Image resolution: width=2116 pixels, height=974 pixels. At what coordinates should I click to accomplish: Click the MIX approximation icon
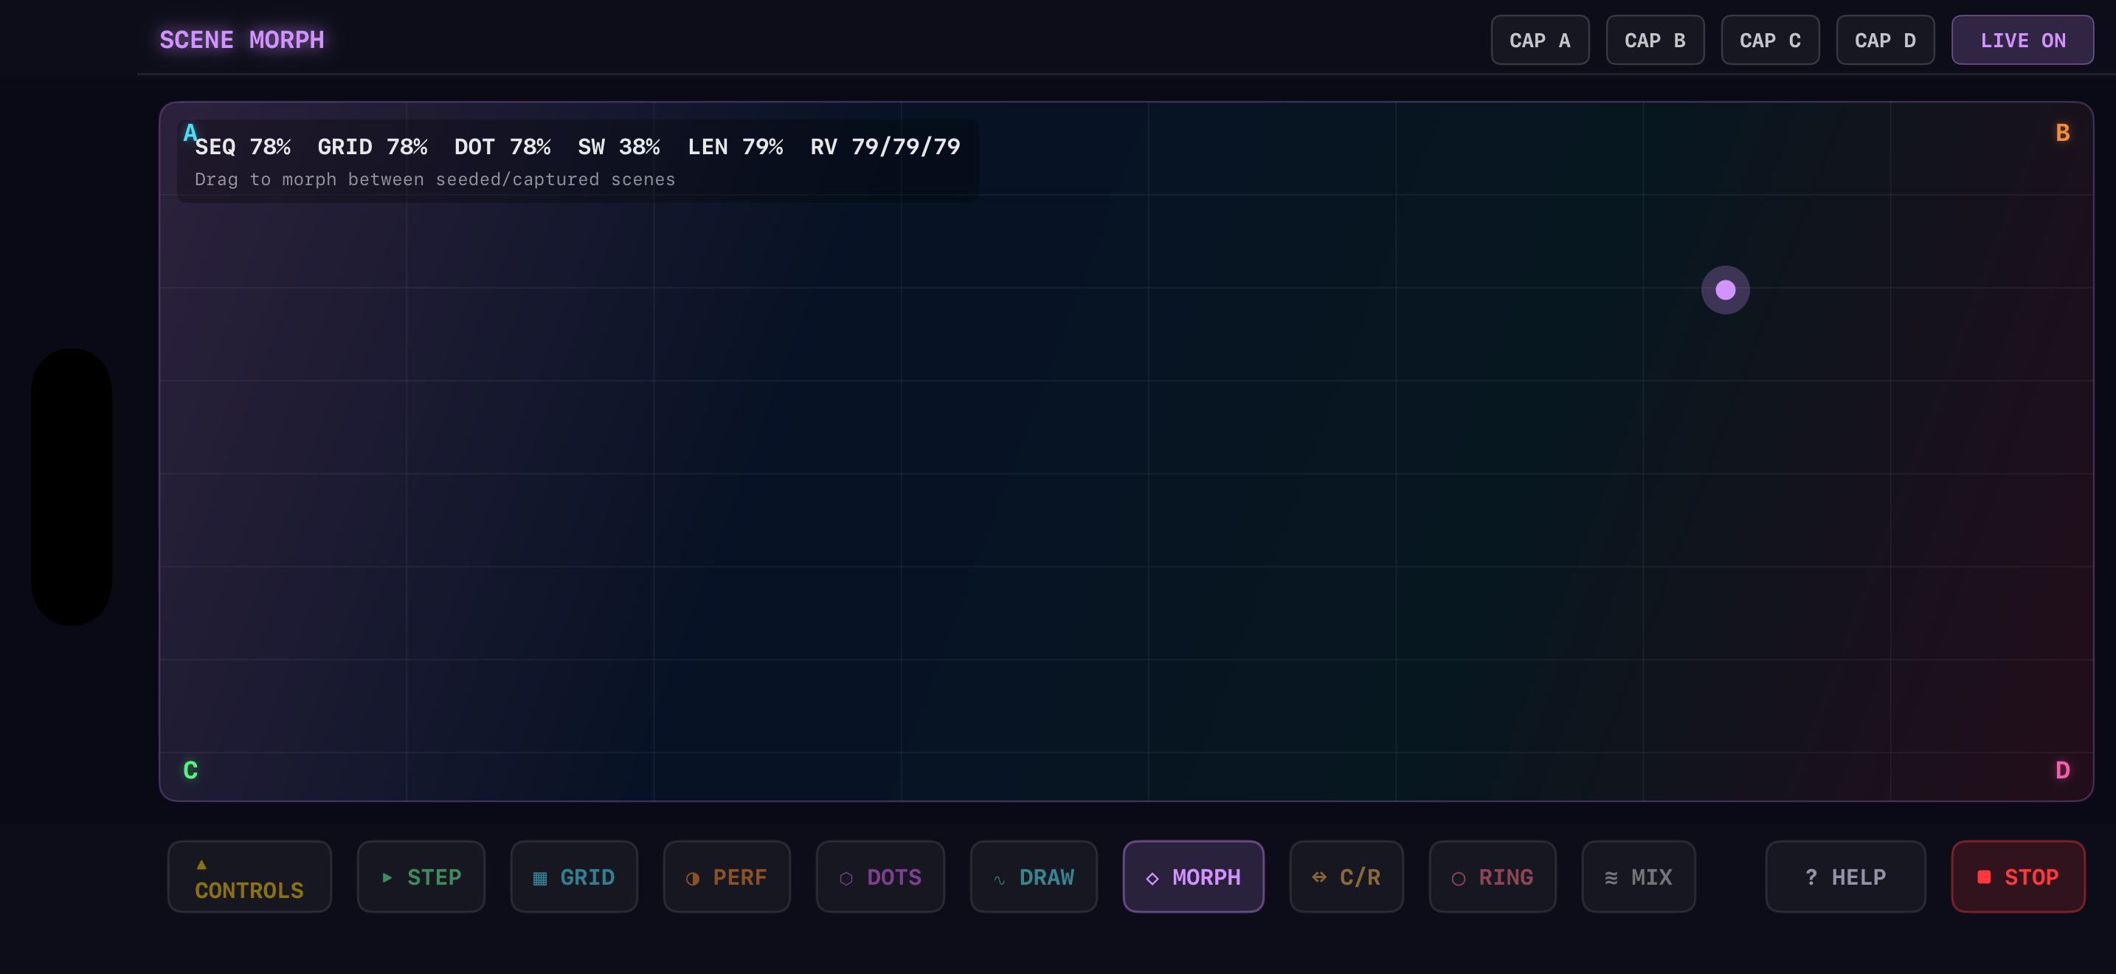(x=1610, y=877)
